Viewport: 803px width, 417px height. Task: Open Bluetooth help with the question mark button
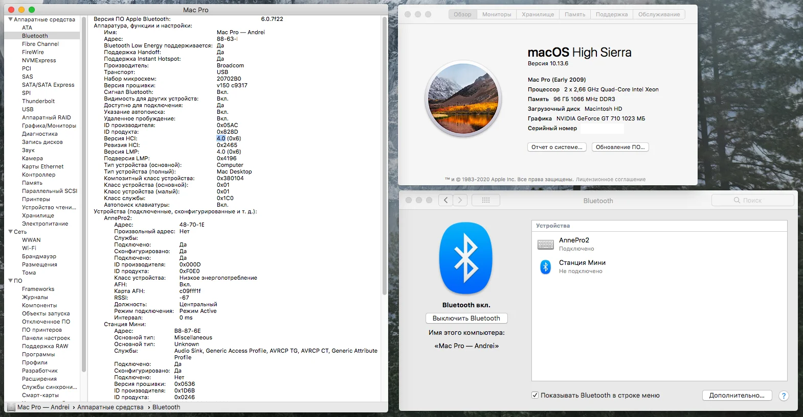point(784,396)
